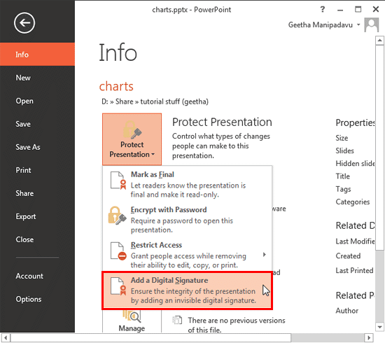Click the 'Tags' property label

click(x=343, y=189)
